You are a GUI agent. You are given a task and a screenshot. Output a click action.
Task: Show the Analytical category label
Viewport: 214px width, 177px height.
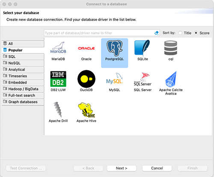(17, 70)
